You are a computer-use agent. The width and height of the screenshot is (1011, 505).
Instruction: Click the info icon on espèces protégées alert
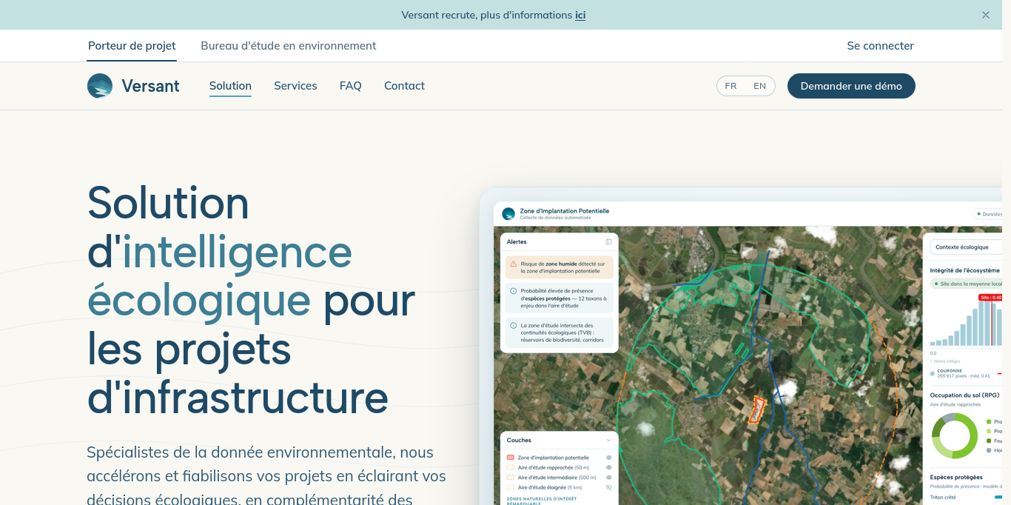pos(514,291)
